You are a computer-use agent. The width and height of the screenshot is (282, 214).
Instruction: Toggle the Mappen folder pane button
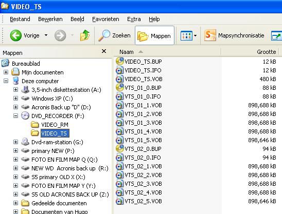click(x=154, y=35)
